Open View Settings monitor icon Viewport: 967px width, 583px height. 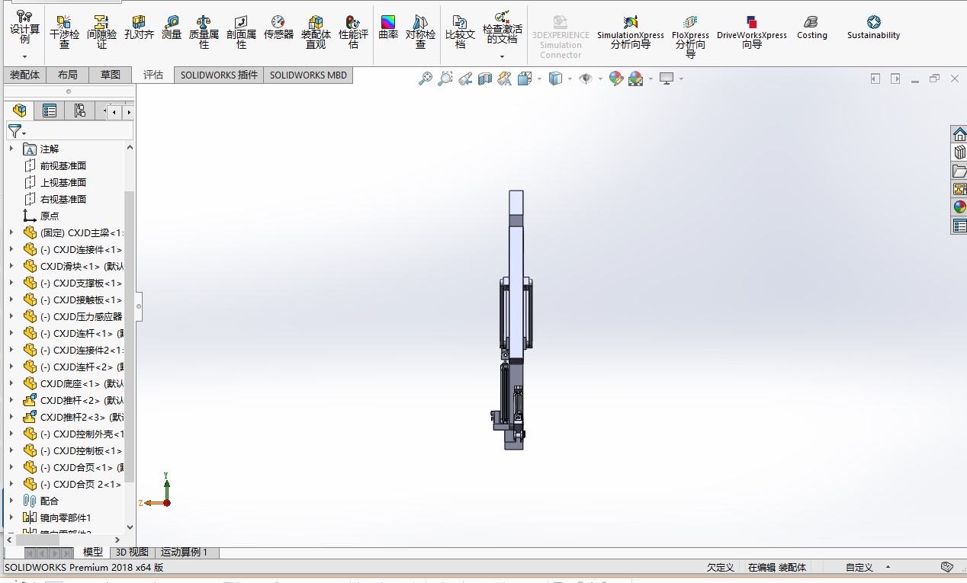click(x=667, y=78)
